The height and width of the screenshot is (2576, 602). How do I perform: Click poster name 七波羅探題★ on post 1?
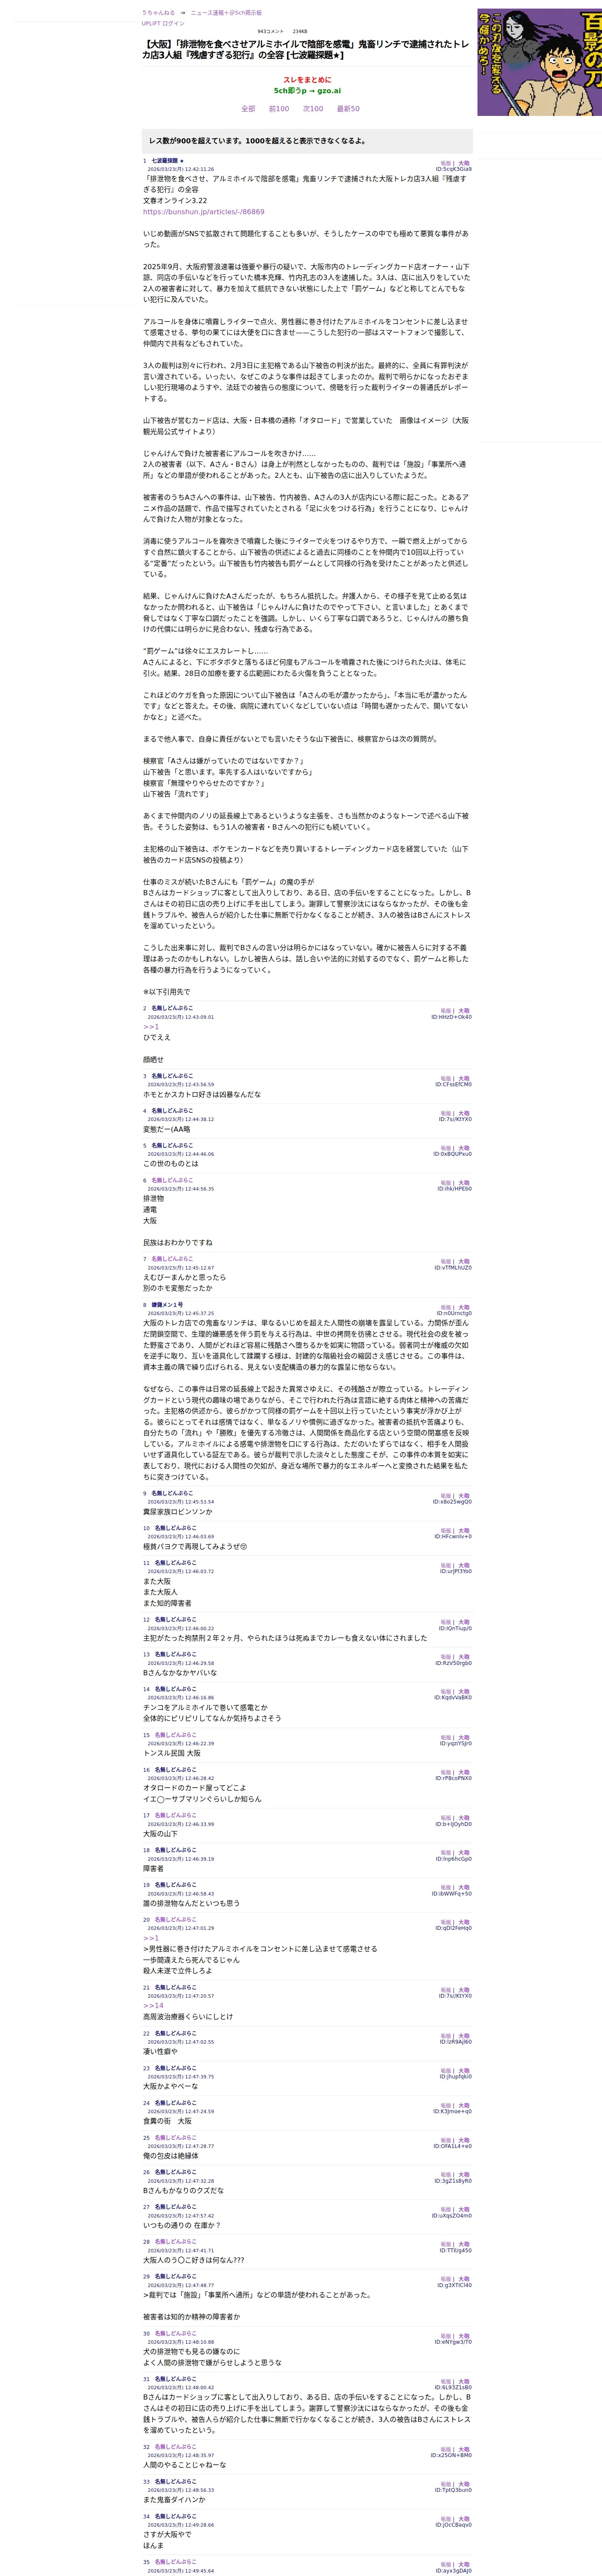pyautogui.click(x=167, y=161)
